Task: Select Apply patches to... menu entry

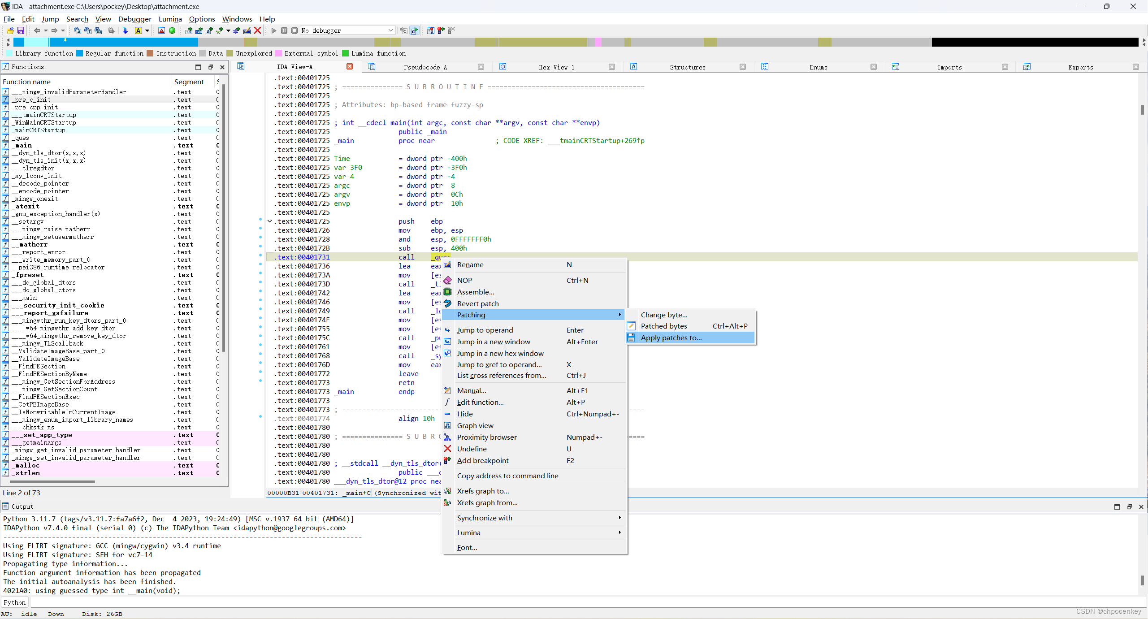Action: point(671,338)
